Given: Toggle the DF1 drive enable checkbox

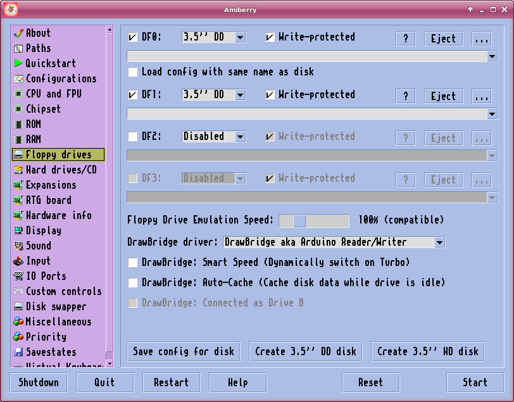Looking at the screenshot, I should click(x=133, y=95).
